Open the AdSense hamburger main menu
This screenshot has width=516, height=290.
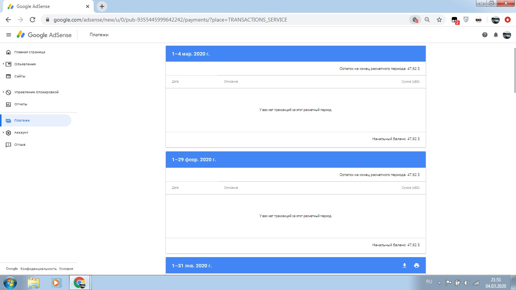point(9,35)
